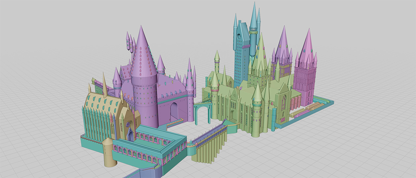
Task: Select the teal square cloister courtyard roof
Action: click(x=155, y=138)
